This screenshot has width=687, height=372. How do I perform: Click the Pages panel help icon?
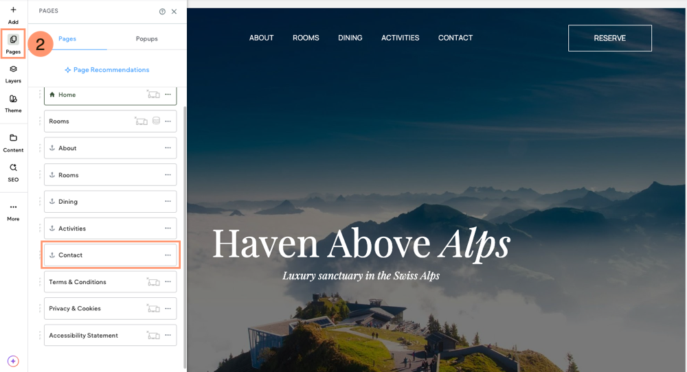click(x=162, y=12)
